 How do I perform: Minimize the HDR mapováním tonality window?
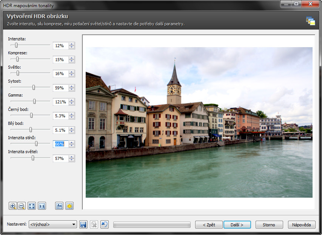286,4
